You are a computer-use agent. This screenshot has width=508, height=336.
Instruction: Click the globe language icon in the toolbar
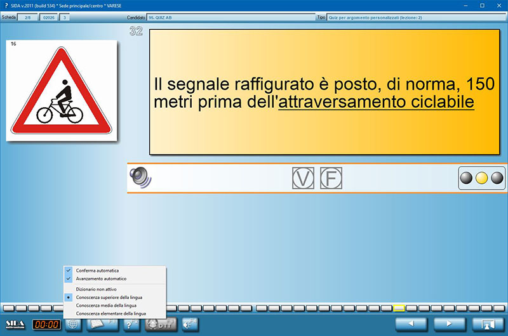tap(73, 324)
